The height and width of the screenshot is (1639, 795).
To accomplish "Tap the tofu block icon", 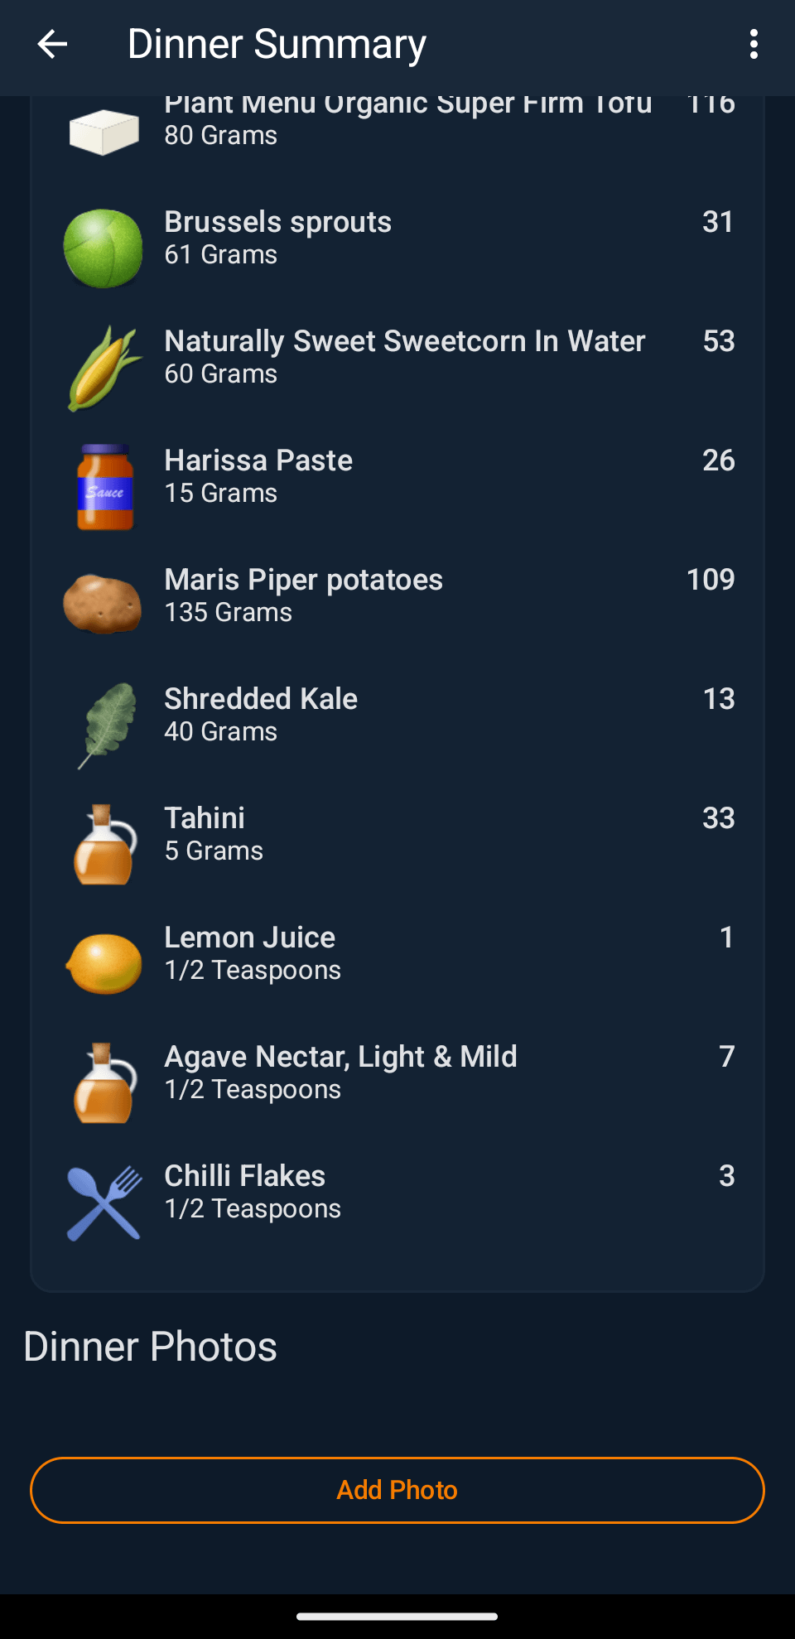I will tap(104, 132).
